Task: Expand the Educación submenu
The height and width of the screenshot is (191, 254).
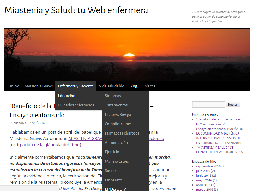Action: pyautogui.click(x=66, y=96)
